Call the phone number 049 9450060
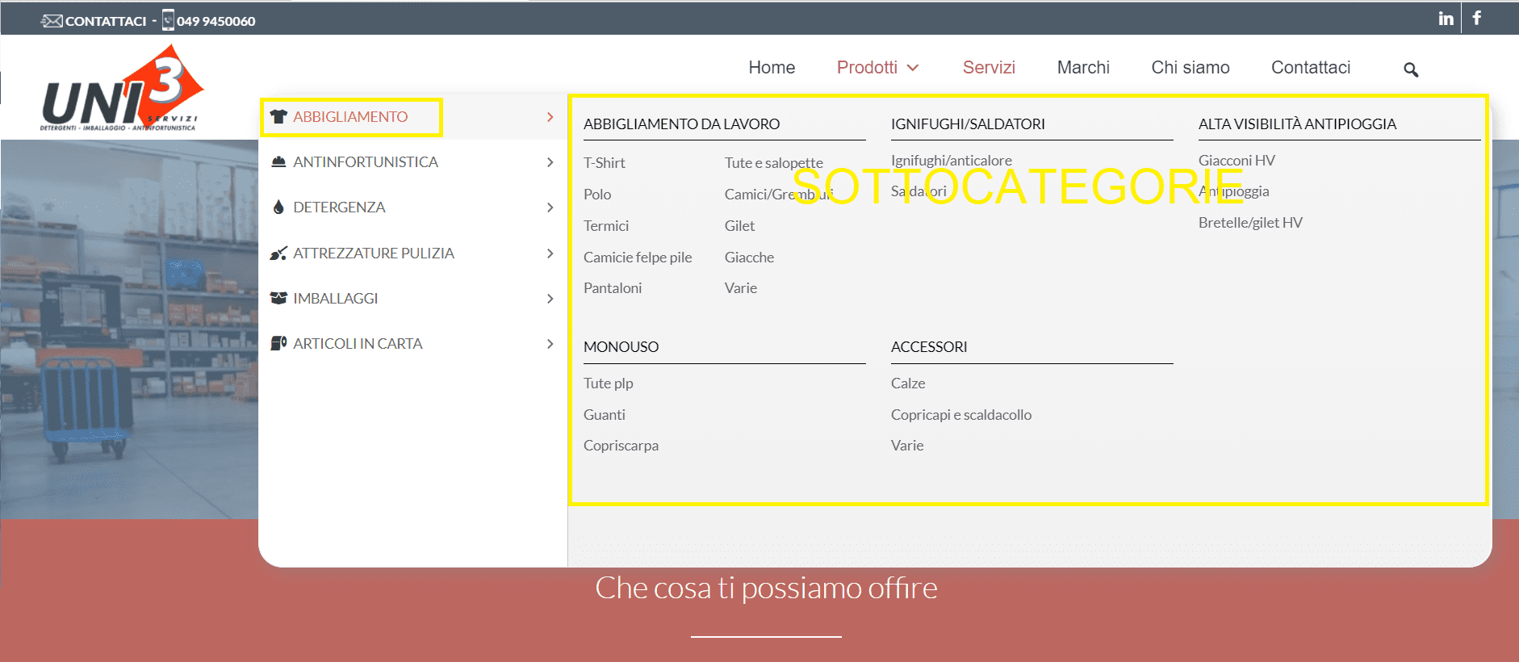The image size is (1519, 662). coord(216,21)
